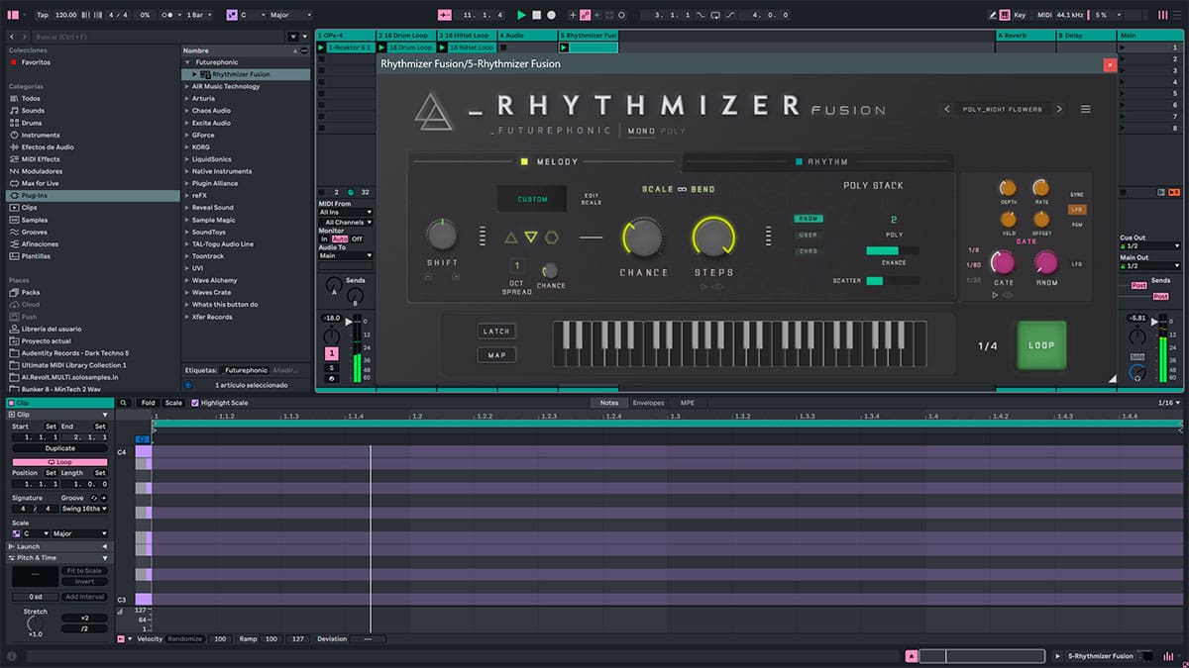Open Drums category in browser
This screenshot has width=1189, height=668.
click(x=33, y=123)
